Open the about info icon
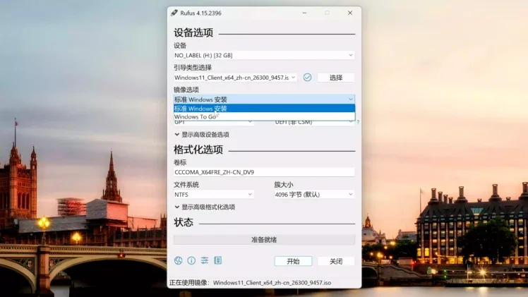This screenshot has height=297, width=528. coord(191,260)
